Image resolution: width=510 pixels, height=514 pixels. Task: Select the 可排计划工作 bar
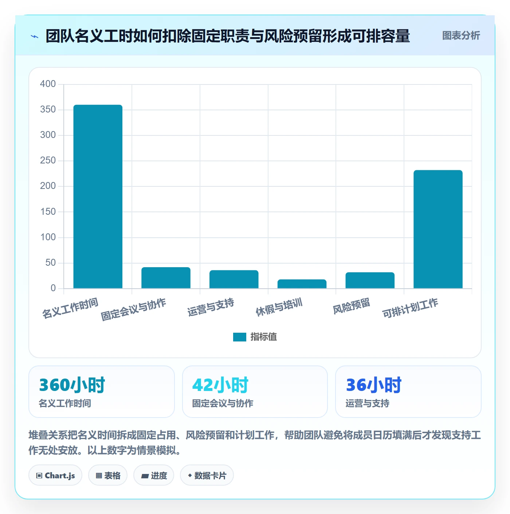click(438, 229)
